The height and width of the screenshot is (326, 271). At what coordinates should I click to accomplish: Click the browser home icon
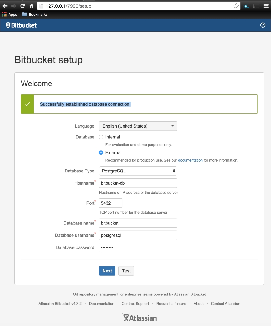pos(31,6)
